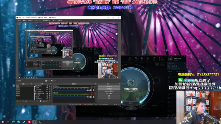Click the 退出 exit button in OBS
The height and width of the screenshot is (124, 221).
click(109, 98)
